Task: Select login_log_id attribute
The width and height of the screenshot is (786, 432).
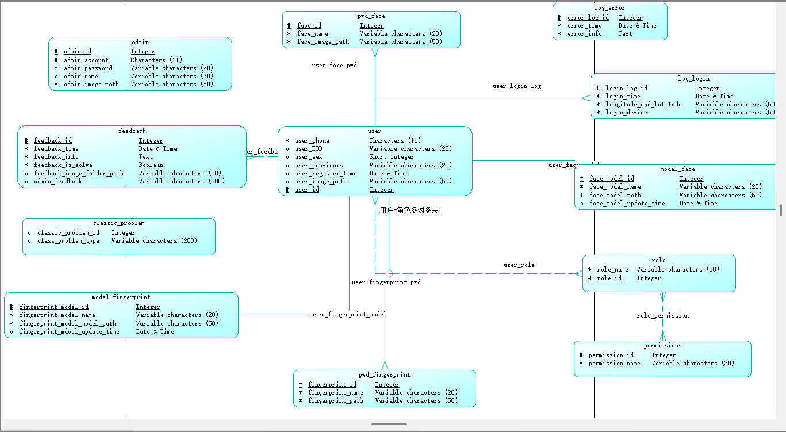Action: [627, 88]
